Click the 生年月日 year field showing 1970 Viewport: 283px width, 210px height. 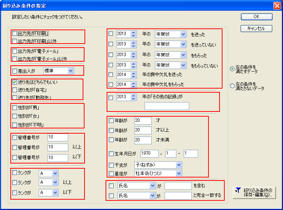pyautogui.click(x=149, y=154)
